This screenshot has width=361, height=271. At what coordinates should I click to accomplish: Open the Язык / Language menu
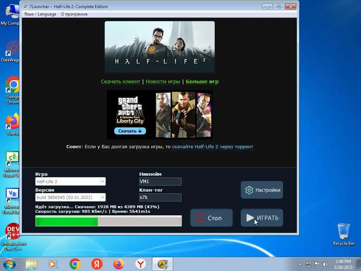pyautogui.click(x=40, y=14)
